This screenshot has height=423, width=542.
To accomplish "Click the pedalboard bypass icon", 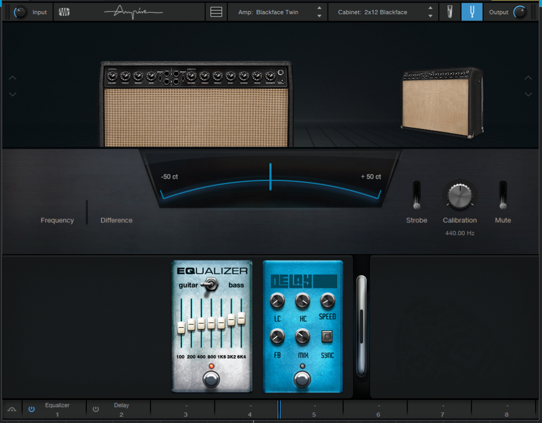I will click(12, 410).
